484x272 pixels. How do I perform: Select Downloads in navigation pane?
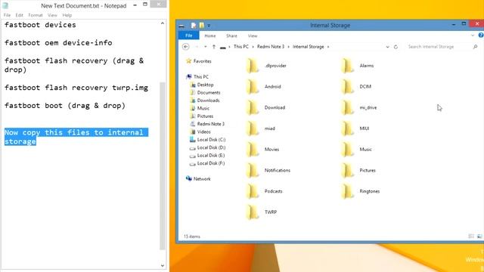pos(205,100)
